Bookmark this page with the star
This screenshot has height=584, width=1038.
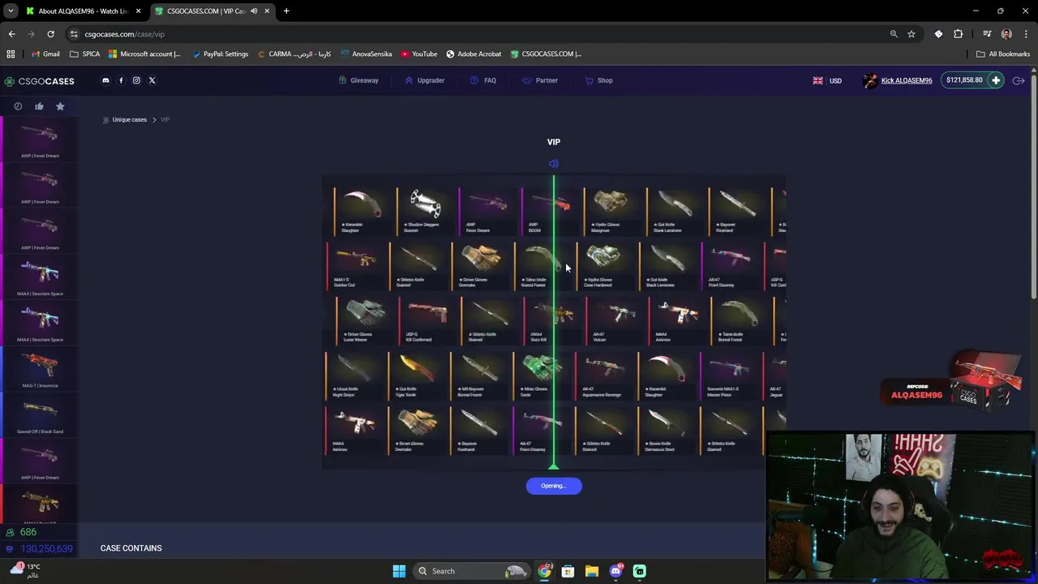point(911,34)
